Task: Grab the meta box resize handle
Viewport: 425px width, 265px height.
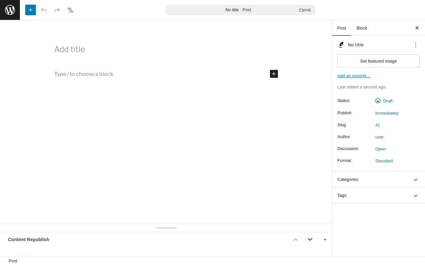Action: click(166, 228)
